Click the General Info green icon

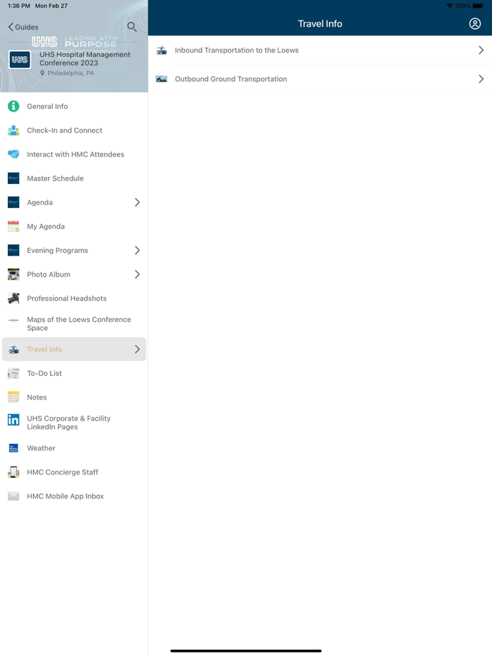point(13,106)
